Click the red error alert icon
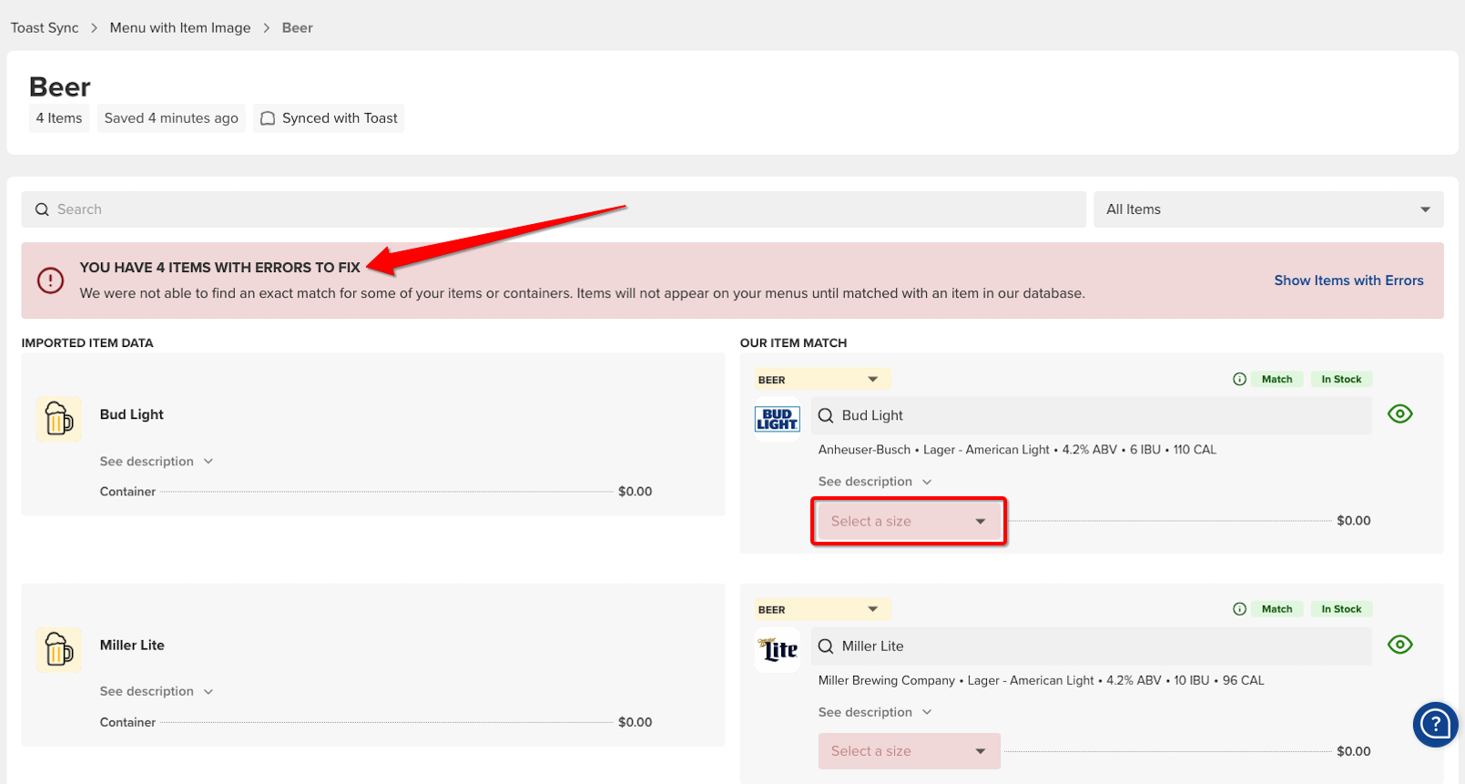This screenshot has width=1465, height=784. click(50, 280)
